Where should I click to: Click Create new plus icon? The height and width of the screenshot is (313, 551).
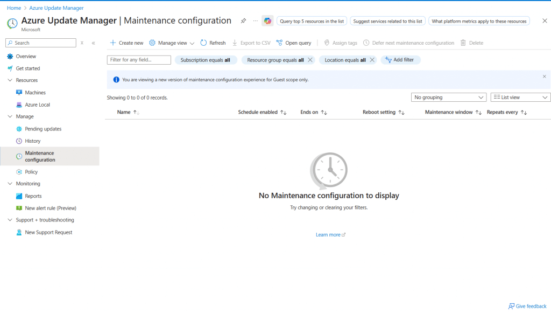[113, 43]
